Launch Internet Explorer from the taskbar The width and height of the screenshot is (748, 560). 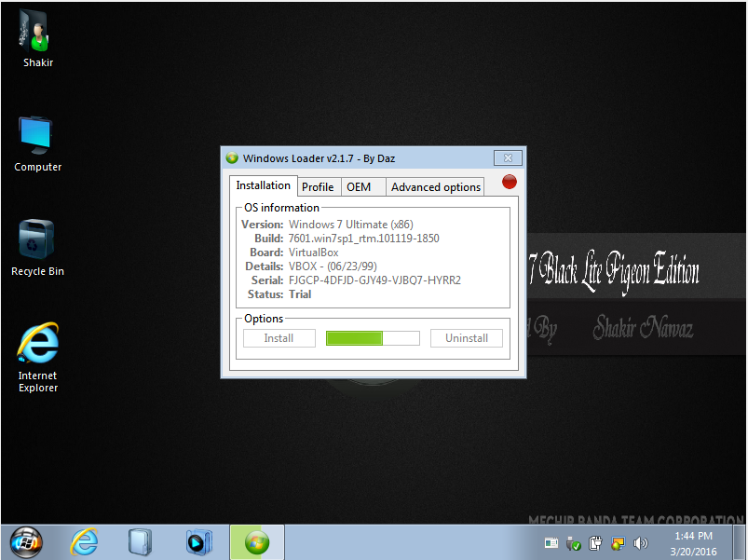[x=85, y=542]
